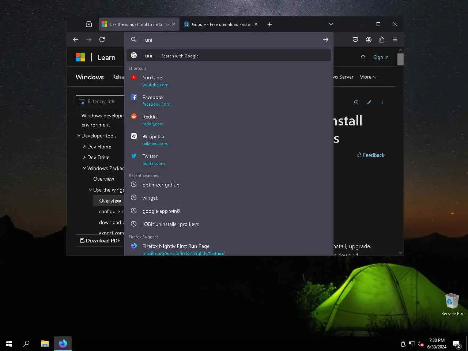Collapse the Windows Package Manager section
Viewport: 468px width, 351px height.
103,168
